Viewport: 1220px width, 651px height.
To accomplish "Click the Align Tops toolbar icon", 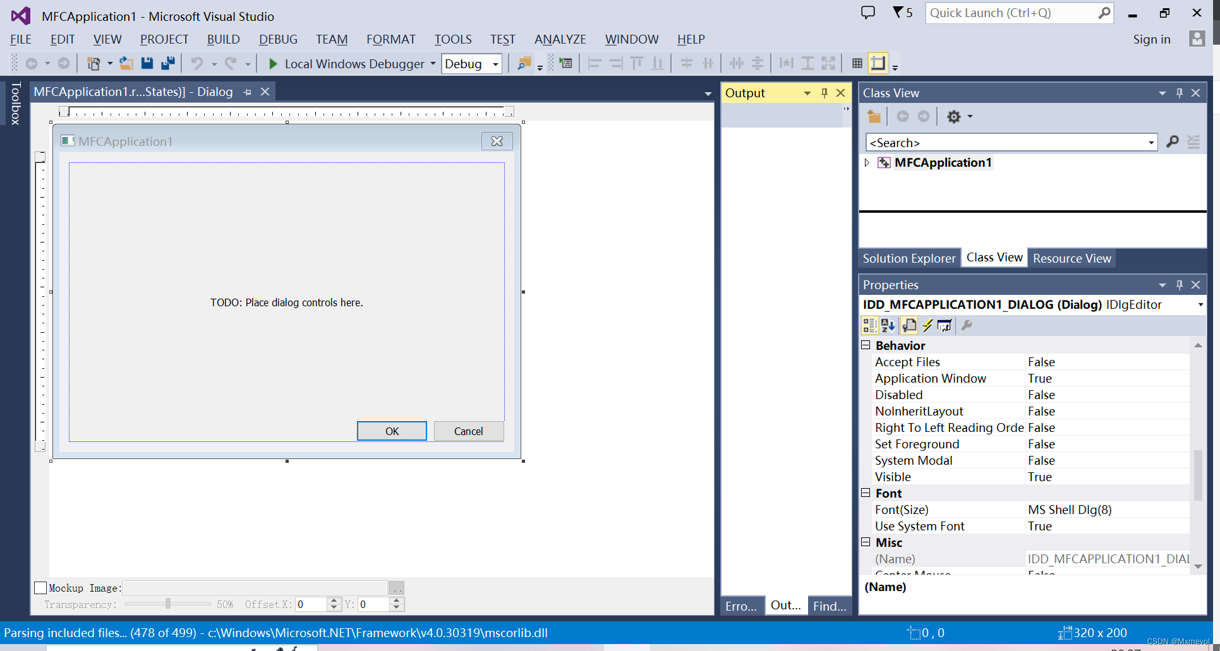I will [x=637, y=63].
